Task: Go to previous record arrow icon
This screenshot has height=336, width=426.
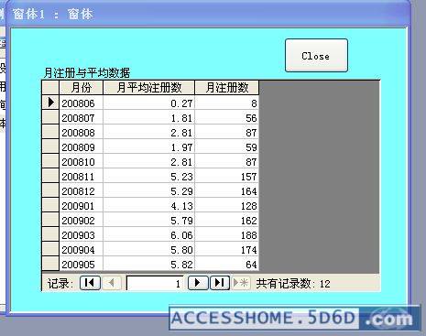Action: pos(111,283)
